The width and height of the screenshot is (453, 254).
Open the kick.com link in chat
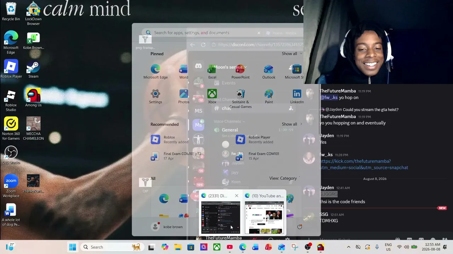pos(364,164)
